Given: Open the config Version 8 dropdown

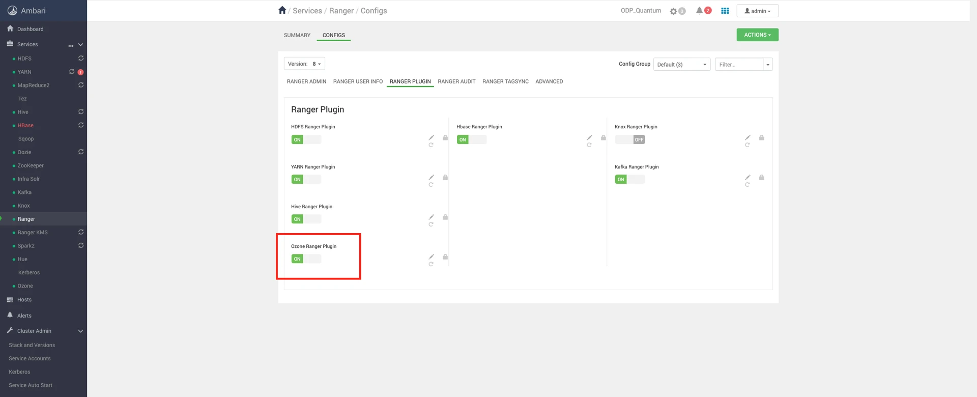Looking at the screenshot, I should pyautogui.click(x=304, y=64).
